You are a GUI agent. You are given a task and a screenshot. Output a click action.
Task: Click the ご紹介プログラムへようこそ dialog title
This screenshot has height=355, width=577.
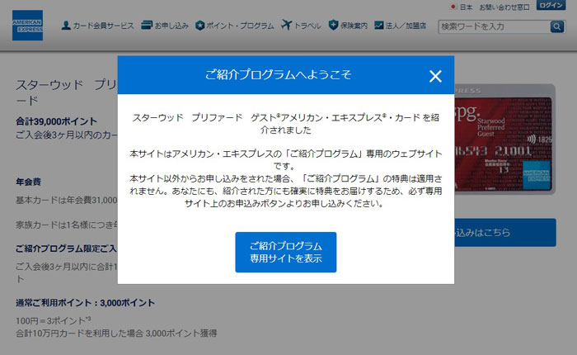279,74
